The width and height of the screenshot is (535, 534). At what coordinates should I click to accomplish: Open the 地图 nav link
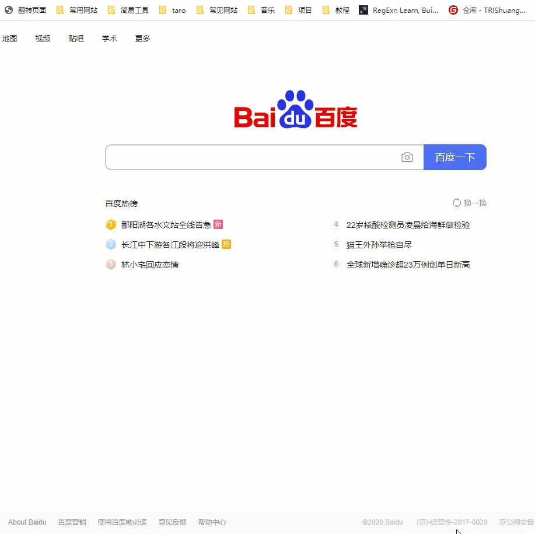[x=9, y=38]
